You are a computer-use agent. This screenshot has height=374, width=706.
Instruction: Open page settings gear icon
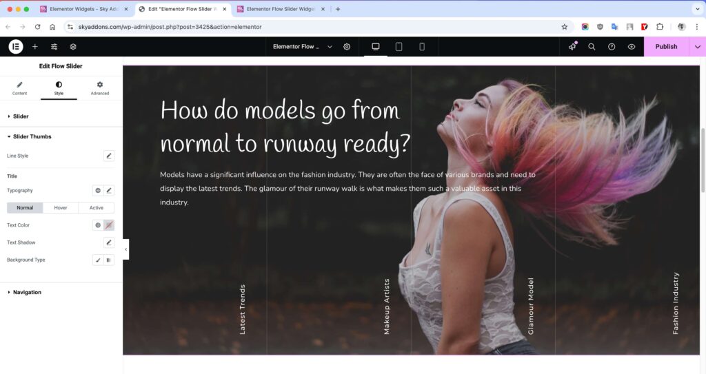[x=347, y=46]
